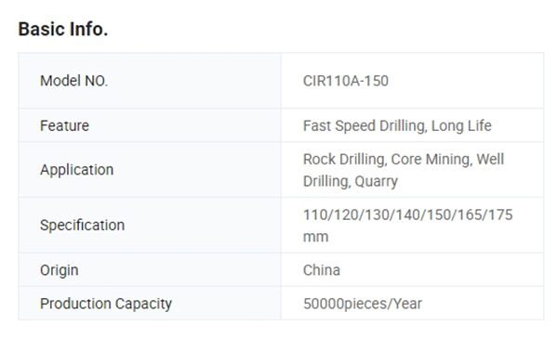Select the Model NO. label cell
This screenshot has width=558, height=338.
tap(150, 81)
